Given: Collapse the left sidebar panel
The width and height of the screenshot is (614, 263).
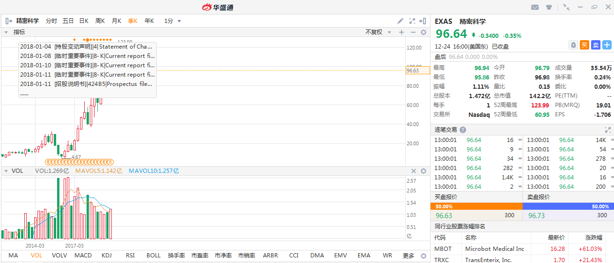Looking at the screenshot, I should coord(8,21).
